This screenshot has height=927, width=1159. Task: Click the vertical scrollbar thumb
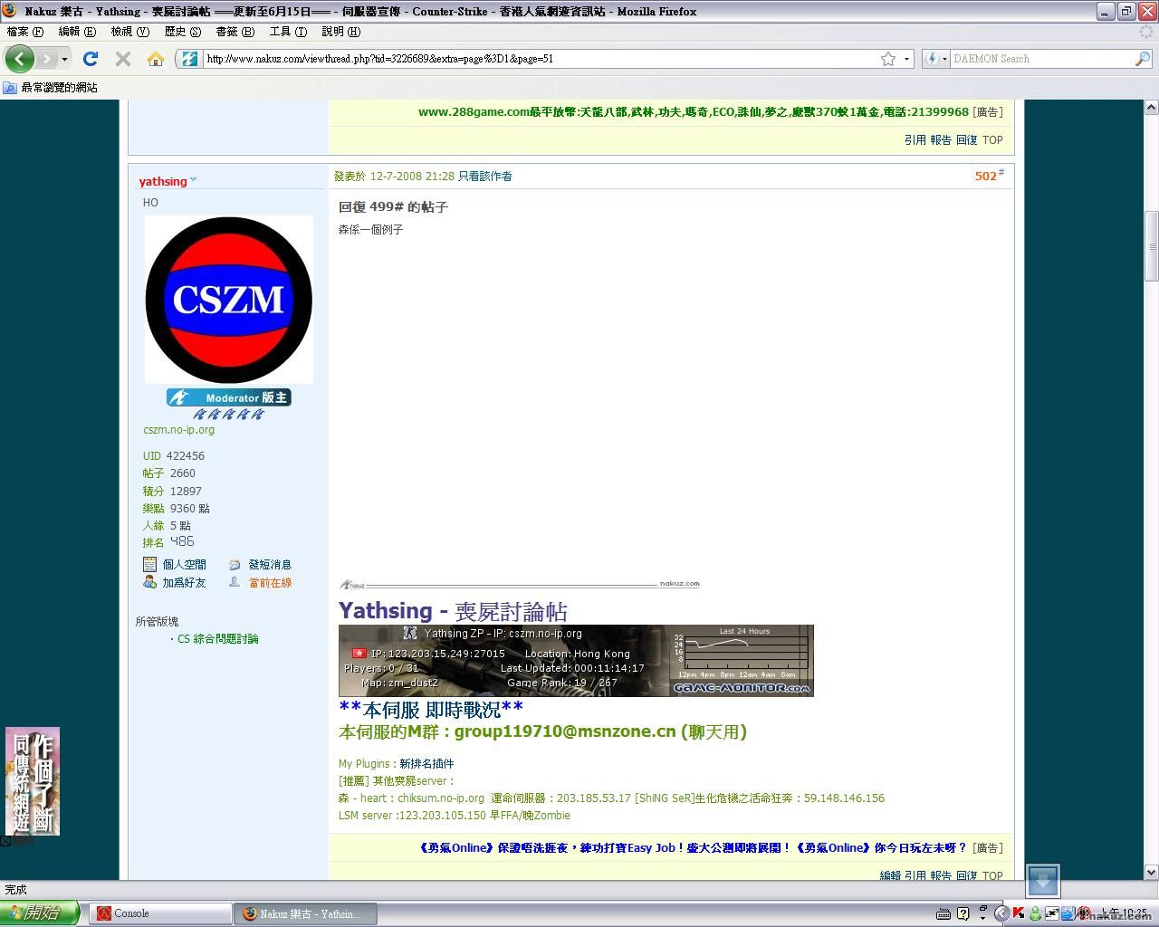coord(1152,247)
